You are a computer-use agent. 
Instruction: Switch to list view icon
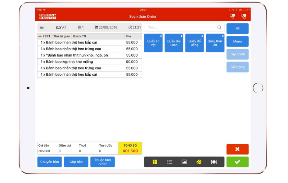[x=170, y=162]
